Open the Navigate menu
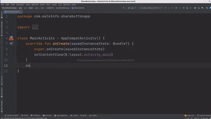This screenshot has width=211, height=119. click(20, 5)
